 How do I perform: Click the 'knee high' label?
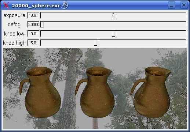point(14,43)
